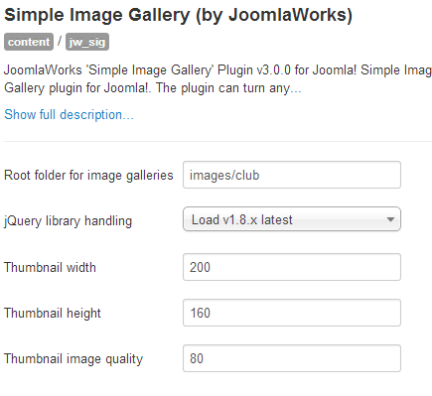Open the Show full description link
Screen dimensions: 432x396
pyautogui.click(x=69, y=115)
